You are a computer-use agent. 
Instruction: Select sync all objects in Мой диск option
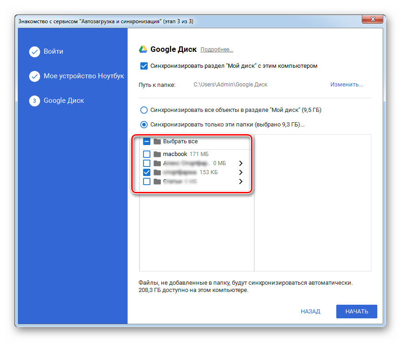click(x=144, y=110)
